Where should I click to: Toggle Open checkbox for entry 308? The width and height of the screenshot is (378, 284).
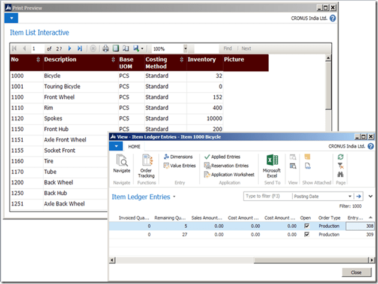(308, 226)
